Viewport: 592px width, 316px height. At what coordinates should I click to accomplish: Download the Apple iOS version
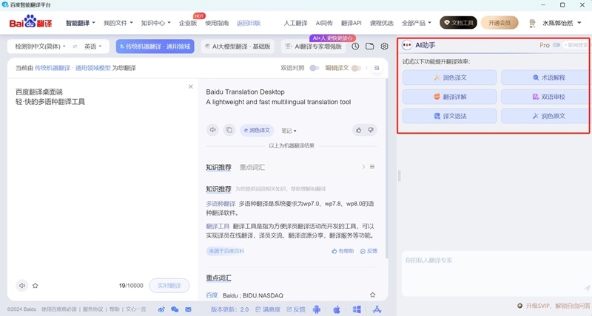[x=337, y=309]
